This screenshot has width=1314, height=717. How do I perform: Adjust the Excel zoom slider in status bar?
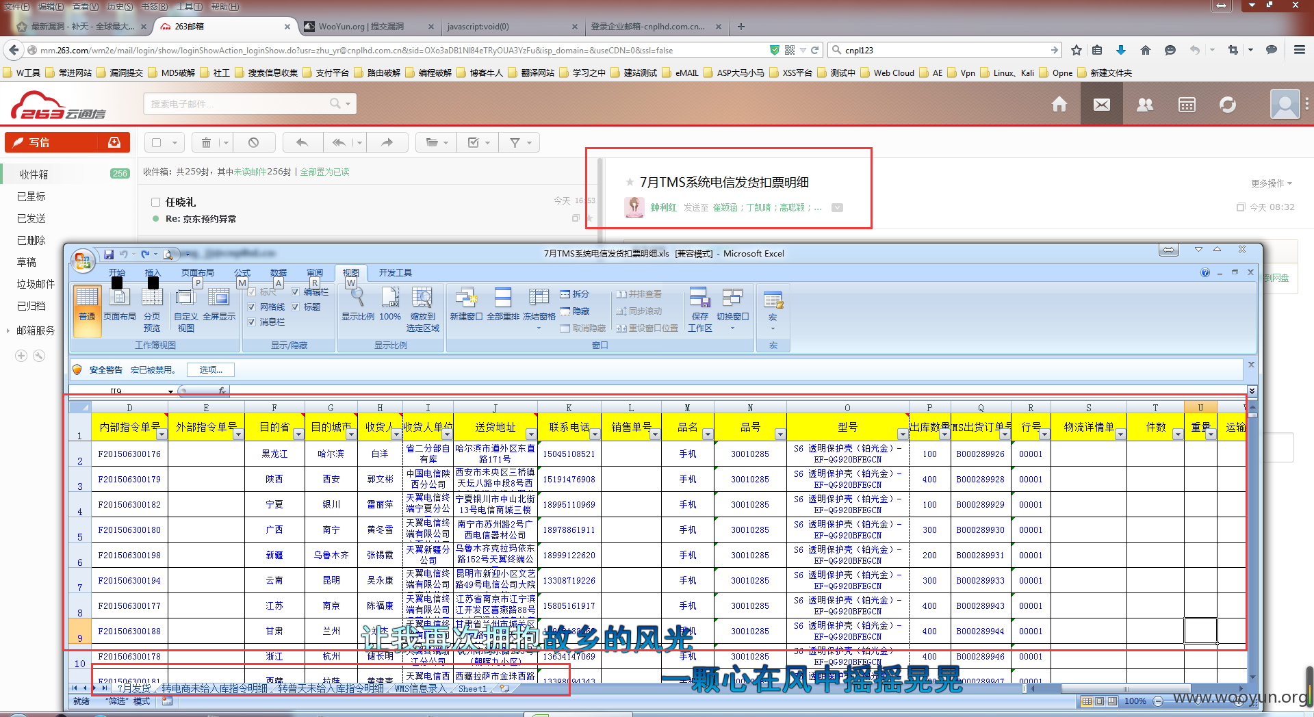(1198, 701)
